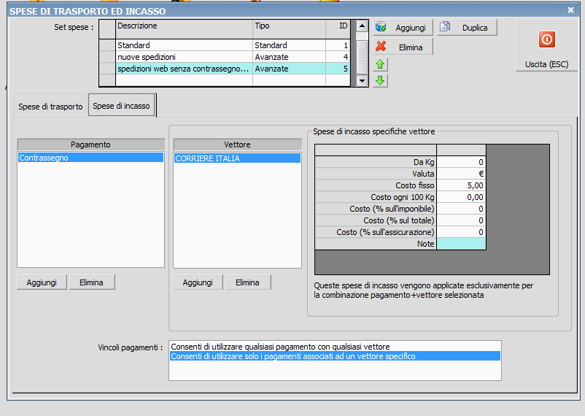The width and height of the screenshot is (585, 416).
Task: Click the ID cell showing 1
Action: click(x=338, y=45)
